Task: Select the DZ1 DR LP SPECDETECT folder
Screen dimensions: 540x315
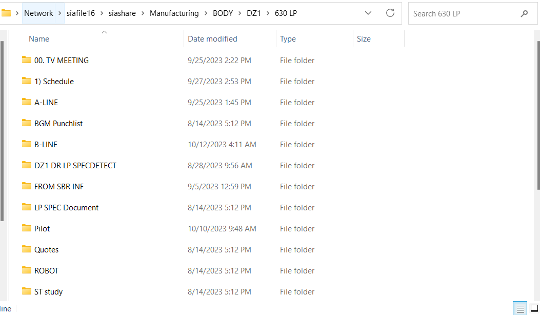Action: pyautogui.click(x=75, y=165)
